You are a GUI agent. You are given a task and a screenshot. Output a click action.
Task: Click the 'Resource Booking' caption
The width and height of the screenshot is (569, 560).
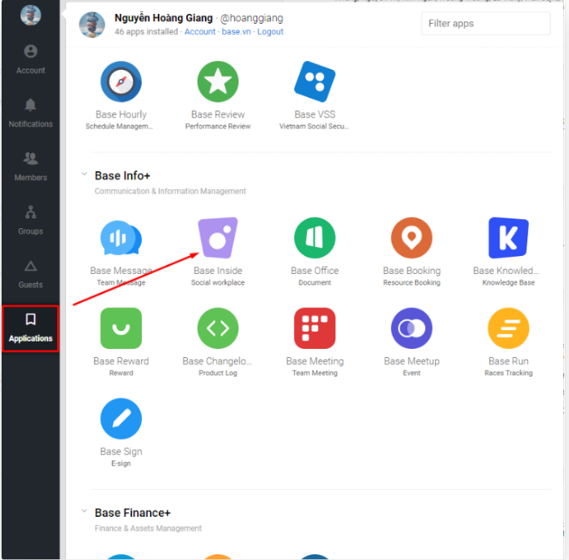[x=411, y=283]
